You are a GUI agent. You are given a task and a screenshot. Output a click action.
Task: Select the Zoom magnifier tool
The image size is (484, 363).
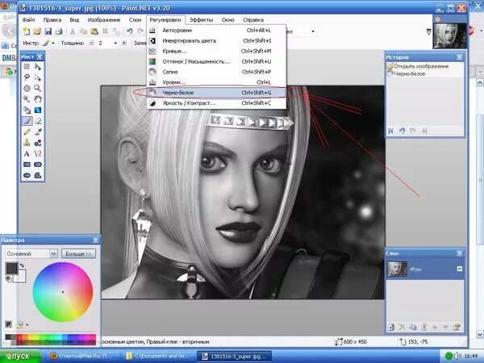pyautogui.click(x=38, y=88)
